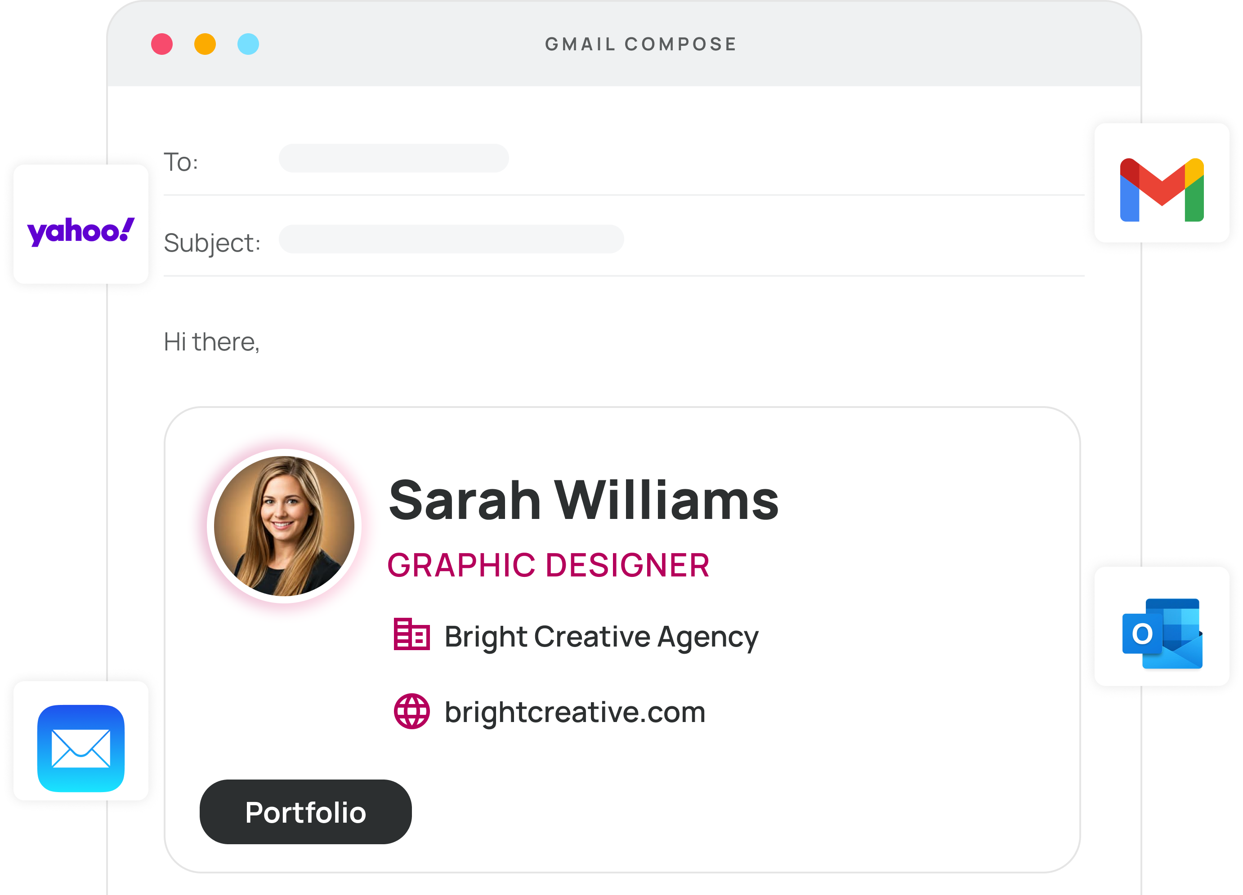Viewport: 1243px width, 895px height.
Task: Select the Graphic Designer title text
Action: 548,565
